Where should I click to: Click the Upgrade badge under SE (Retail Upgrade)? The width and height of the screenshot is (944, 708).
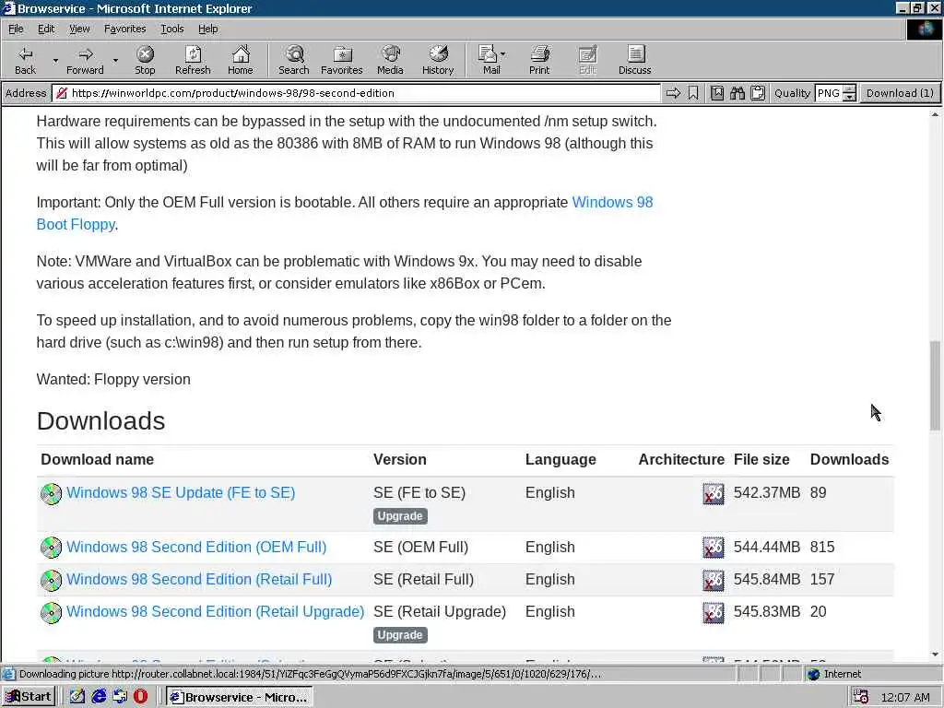[400, 635]
